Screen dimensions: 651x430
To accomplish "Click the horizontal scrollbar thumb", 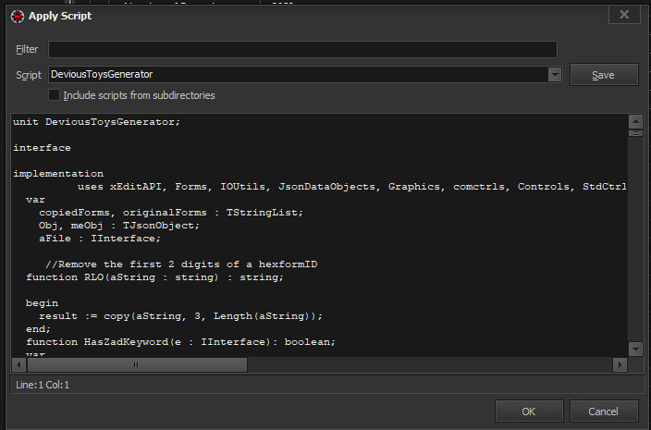I will point(137,365).
